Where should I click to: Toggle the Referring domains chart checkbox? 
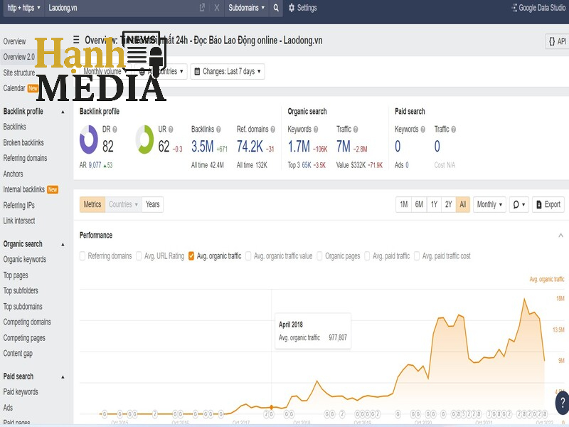click(83, 256)
